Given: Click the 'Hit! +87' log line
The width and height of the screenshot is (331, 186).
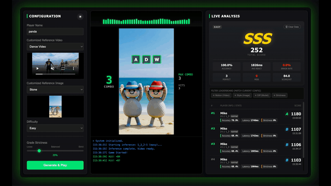Looking at the screenshot, I should click(107, 161).
